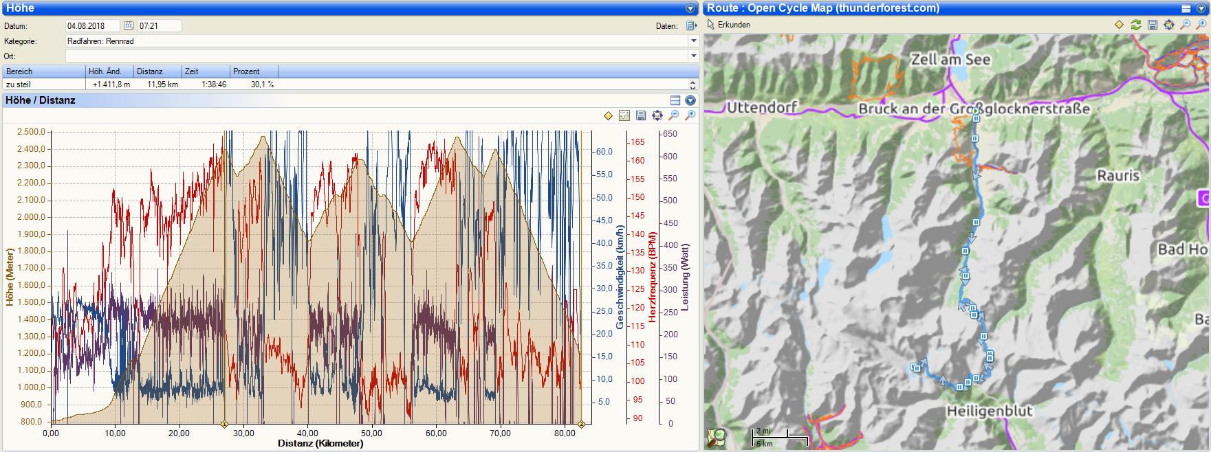The height and width of the screenshot is (452, 1211).
Task: Open the calendar date picker
Action: click(x=129, y=25)
